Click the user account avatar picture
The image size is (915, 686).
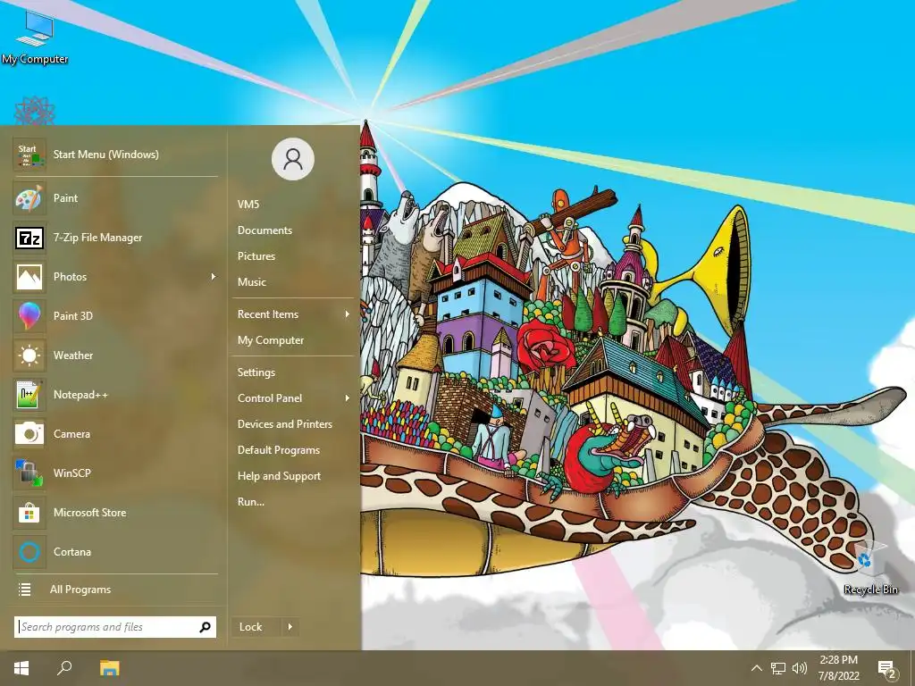(x=293, y=159)
